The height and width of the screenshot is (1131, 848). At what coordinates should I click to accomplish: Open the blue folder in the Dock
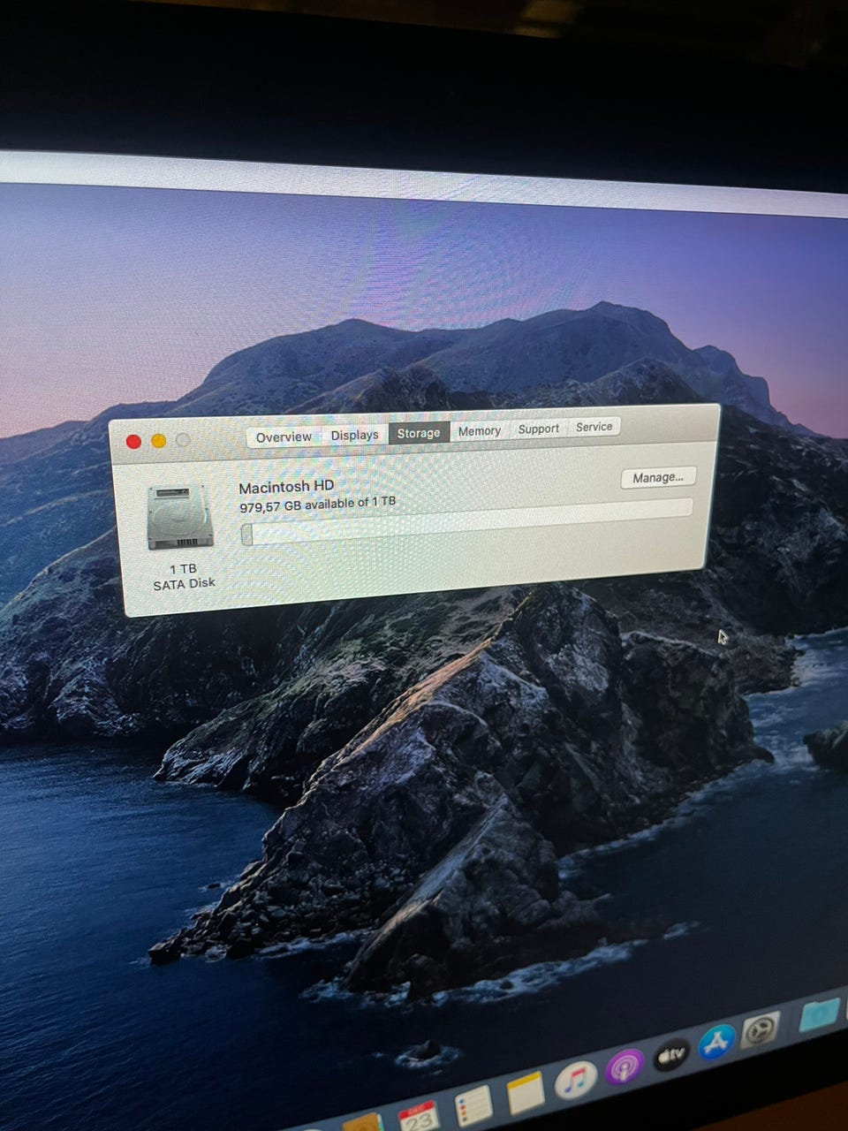coord(821,1014)
